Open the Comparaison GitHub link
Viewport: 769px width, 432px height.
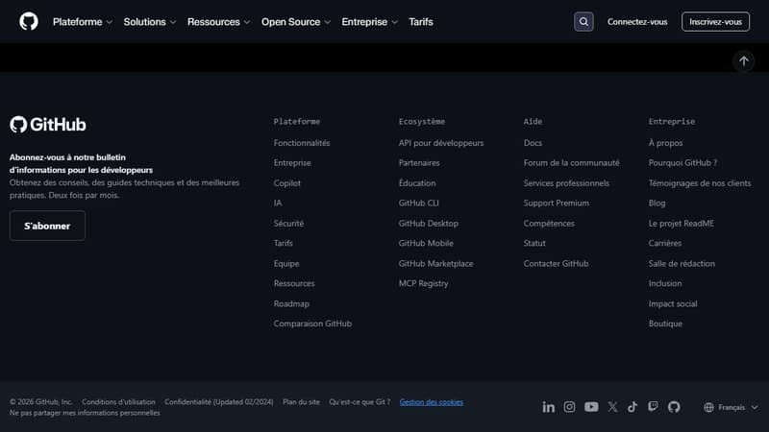(x=312, y=324)
